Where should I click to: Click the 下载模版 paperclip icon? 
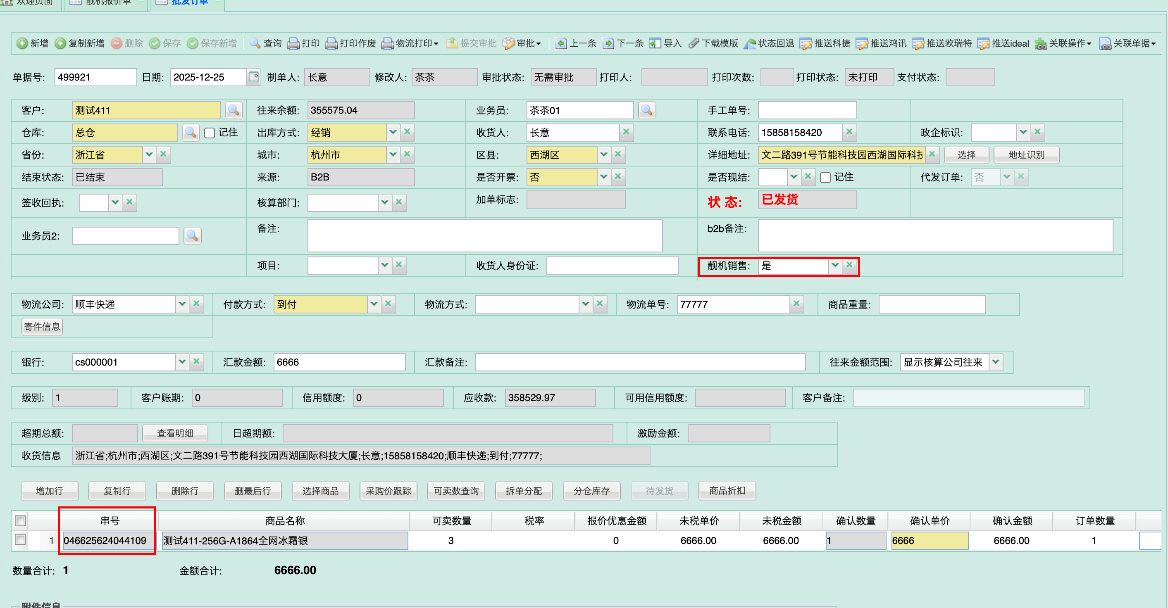(694, 43)
